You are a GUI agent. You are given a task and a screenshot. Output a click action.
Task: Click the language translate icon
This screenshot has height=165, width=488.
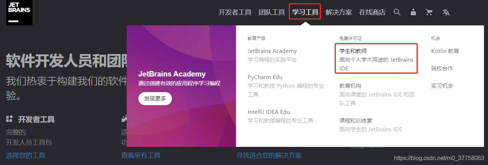[x=446, y=12]
